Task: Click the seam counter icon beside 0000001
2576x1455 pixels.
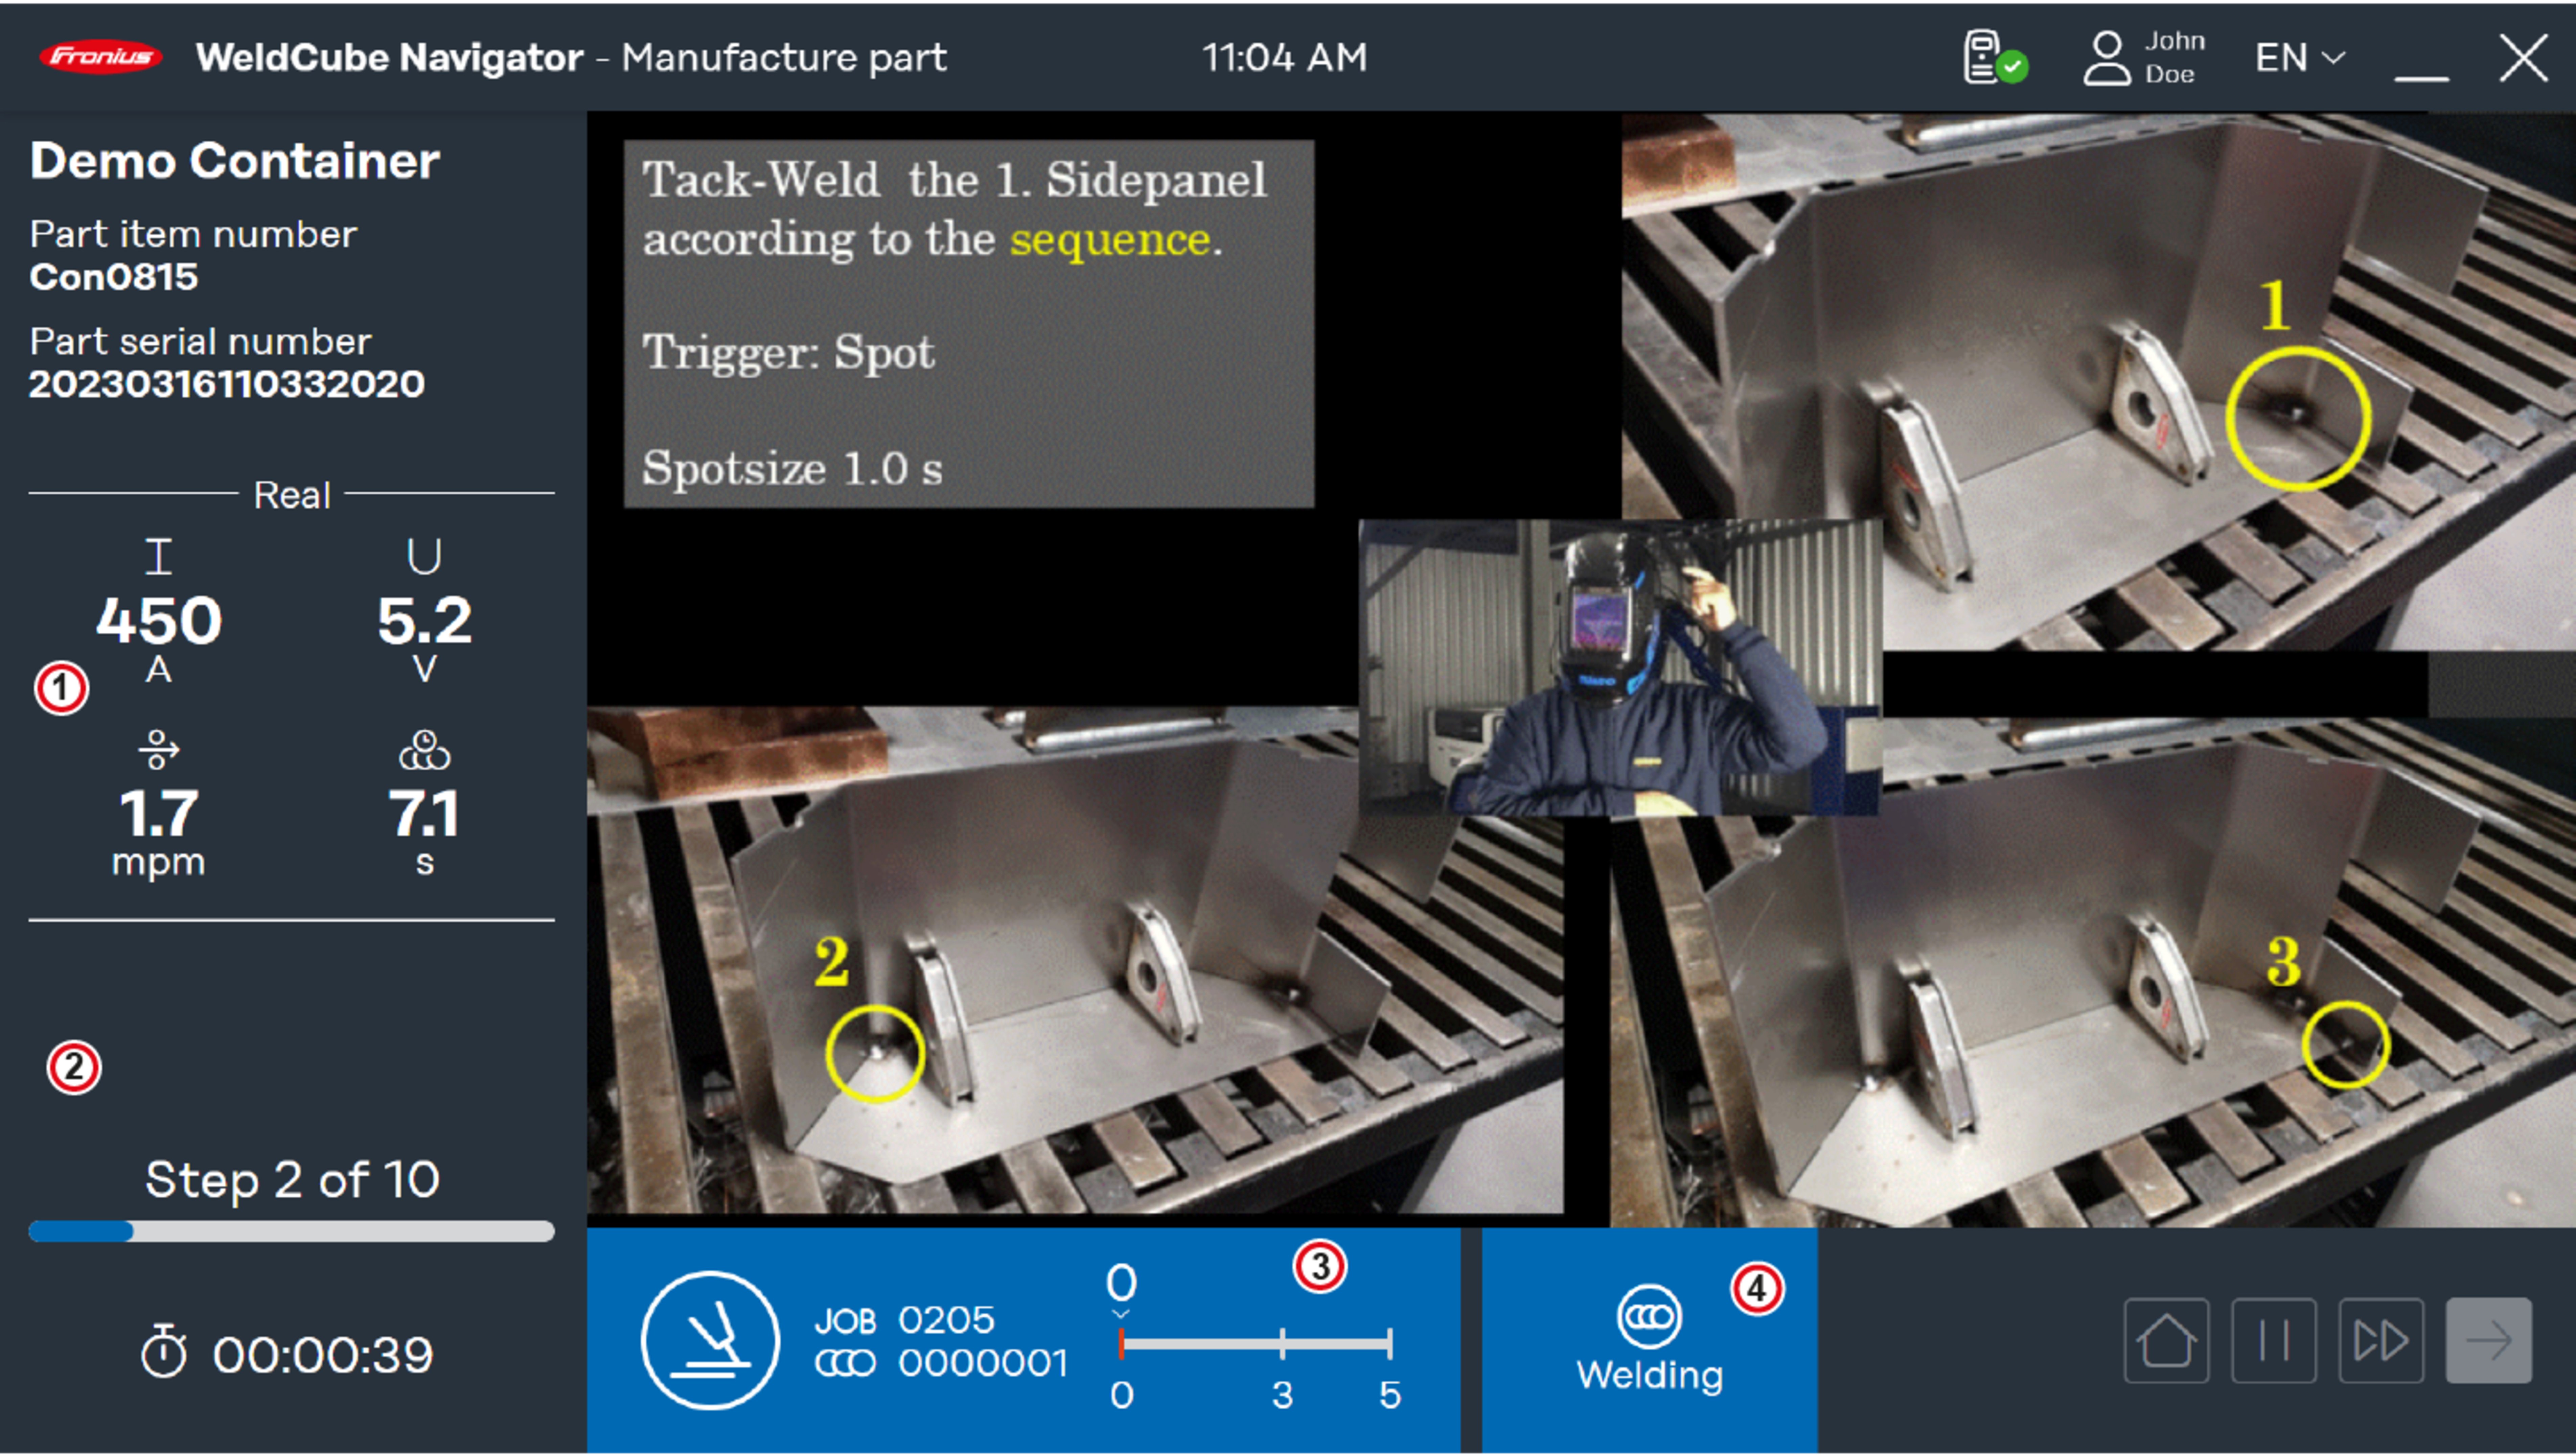Action: click(845, 1363)
